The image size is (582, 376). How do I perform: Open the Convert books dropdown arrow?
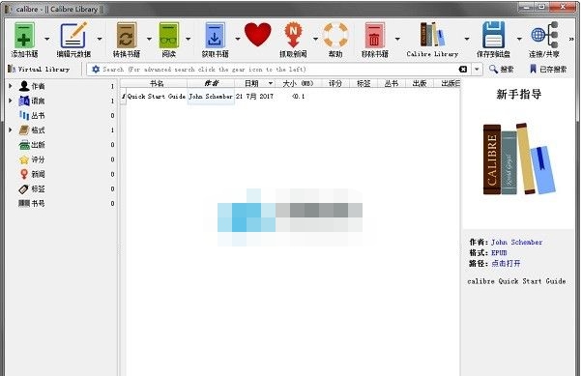point(149,39)
